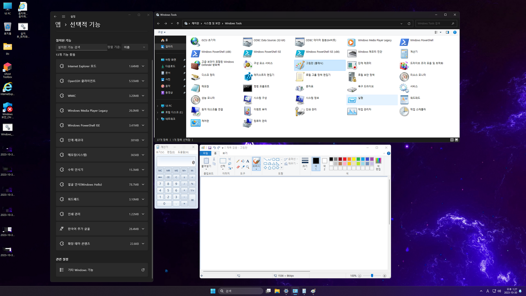This screenshot has height=296, width=526.
Task: Switch to the 보기 (View) tab in Paint
Action: pyautogui.click(x=225, y=153)
